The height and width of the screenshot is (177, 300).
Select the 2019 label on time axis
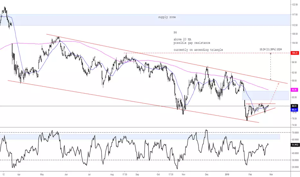pos(227,174)
